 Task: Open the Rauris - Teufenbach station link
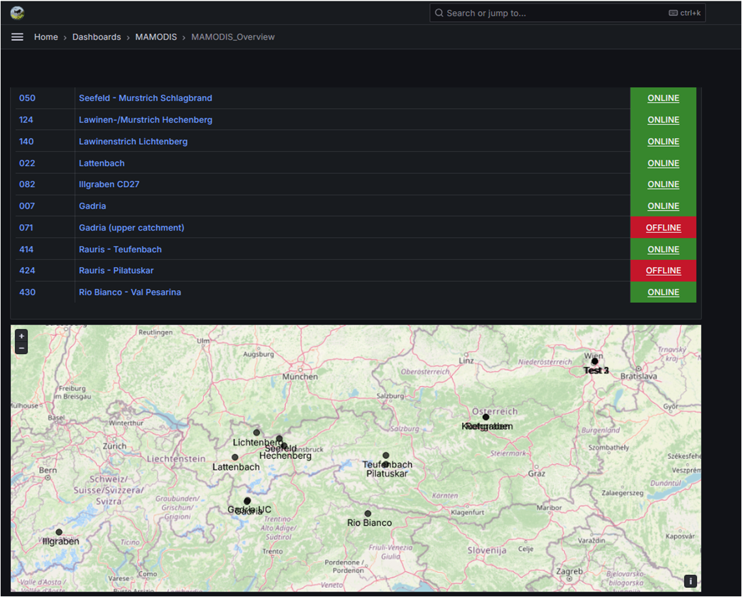(x=120, y=250)
